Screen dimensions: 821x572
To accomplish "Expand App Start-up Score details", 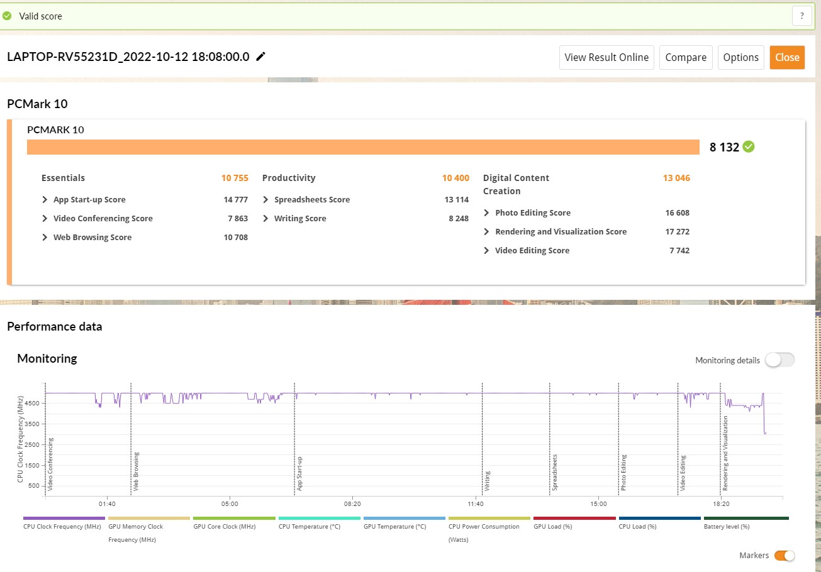I will [45, 200].
